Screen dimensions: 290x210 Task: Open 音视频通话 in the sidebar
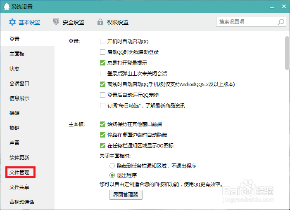pos(28,202)
